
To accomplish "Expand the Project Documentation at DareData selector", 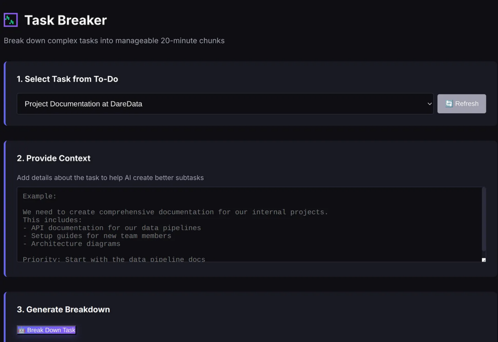I will click(225, 104).
